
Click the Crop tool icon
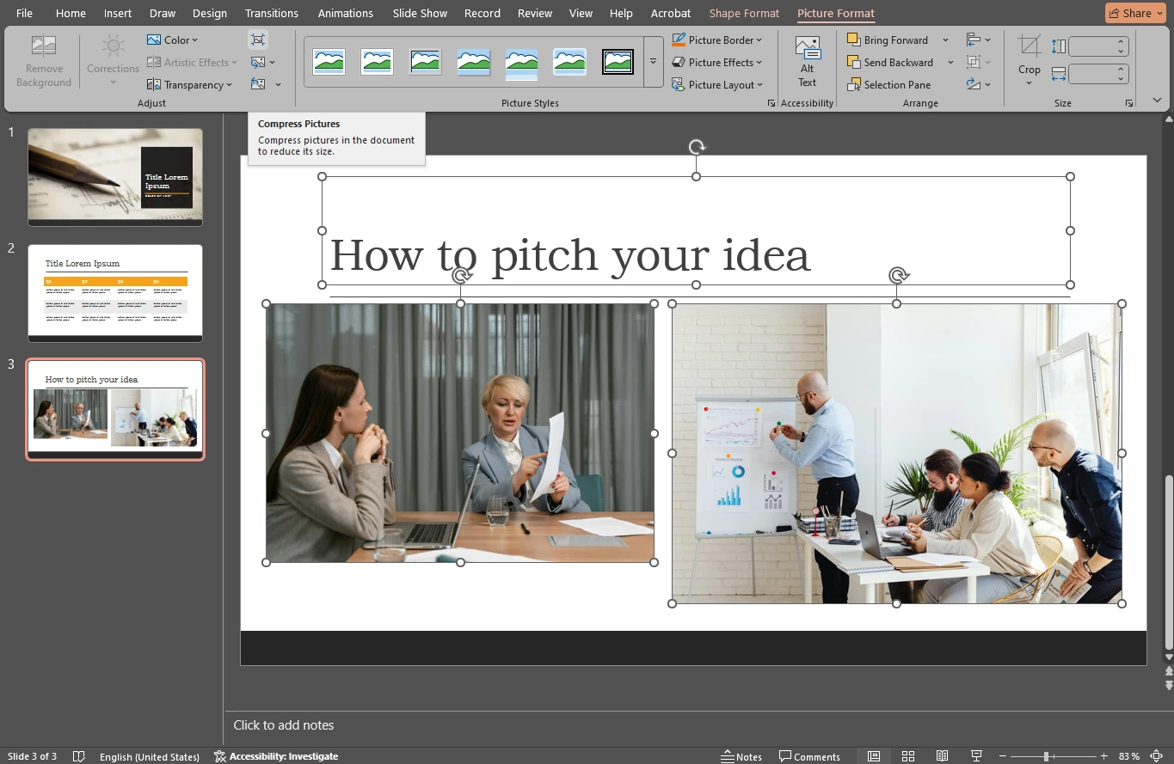(1029, 47)
